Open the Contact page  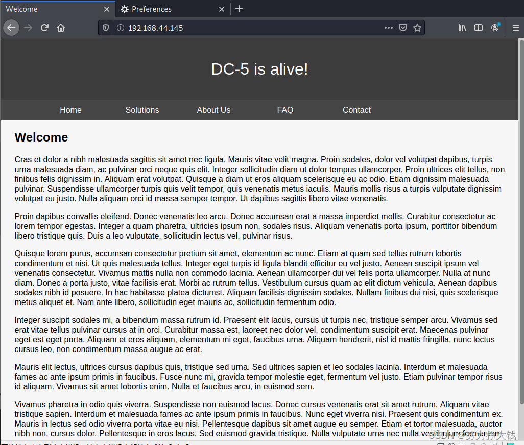point(356,110)
